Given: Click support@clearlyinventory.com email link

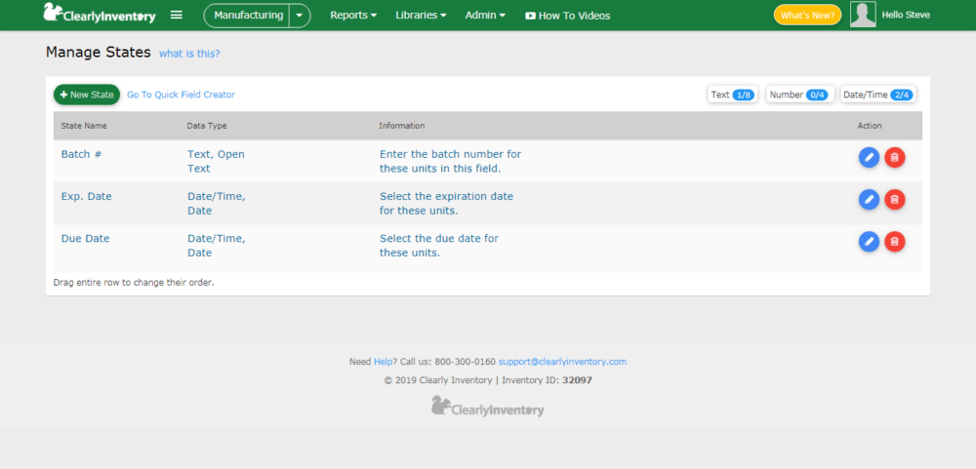Looking at the screenshot, I should pyautogui.click(x=563, y=362).
